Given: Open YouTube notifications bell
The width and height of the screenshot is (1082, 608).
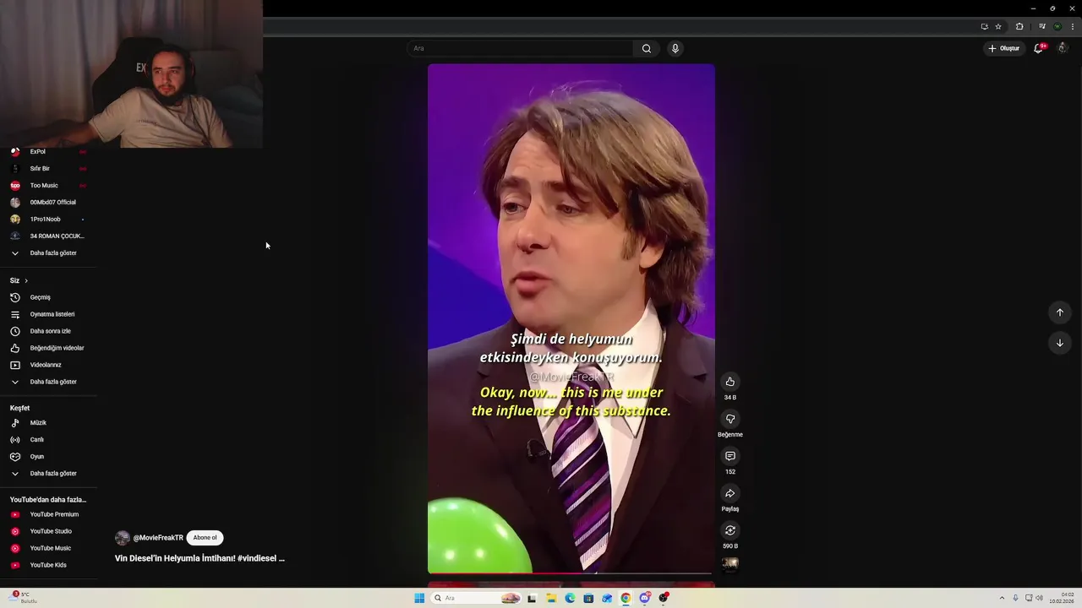Looking at the screenshot, I should pos(1039,48).
